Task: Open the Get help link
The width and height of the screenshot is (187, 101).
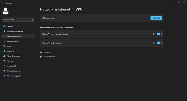Action: click(x=47, y=52)
